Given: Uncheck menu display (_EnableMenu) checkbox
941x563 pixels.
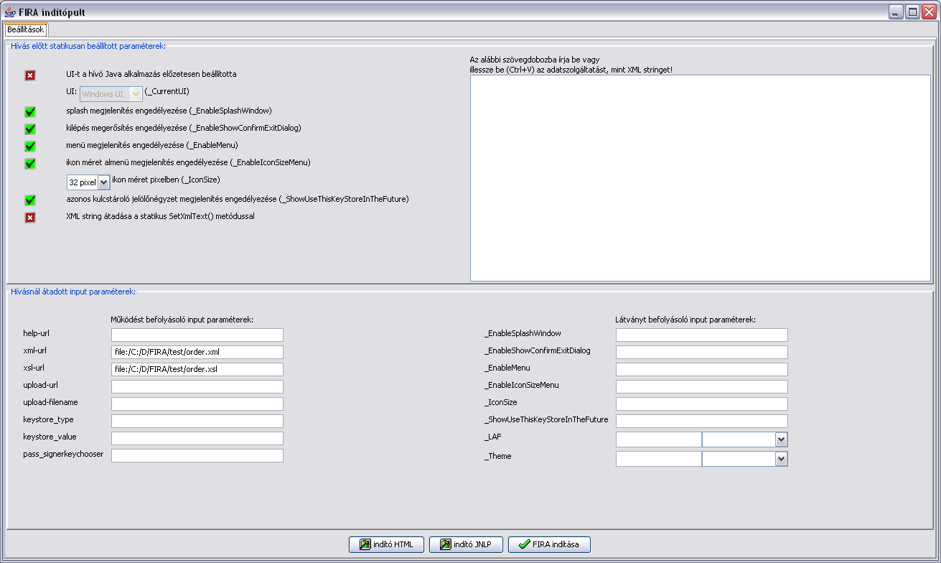Looking at the screenshot, I should [x=30, y=146].
